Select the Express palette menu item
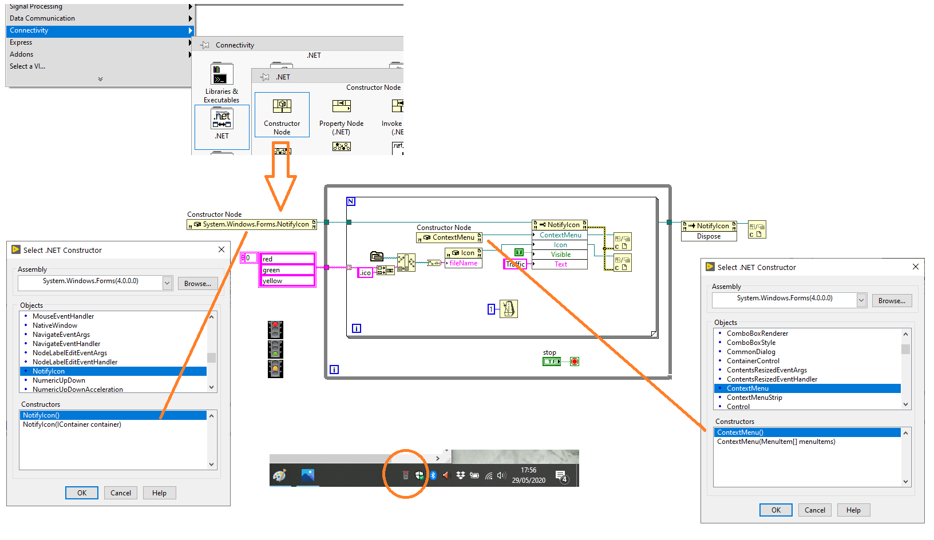934x540 pixels. (21, 42)
